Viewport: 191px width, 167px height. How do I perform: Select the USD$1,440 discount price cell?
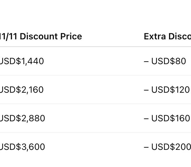click(22, 61)
